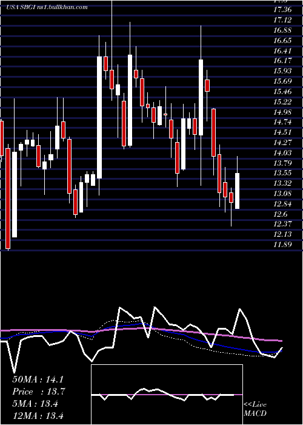Click the 16.88 price axis label
This screenshot has width=303, height=425.
[x=282, y=30]
